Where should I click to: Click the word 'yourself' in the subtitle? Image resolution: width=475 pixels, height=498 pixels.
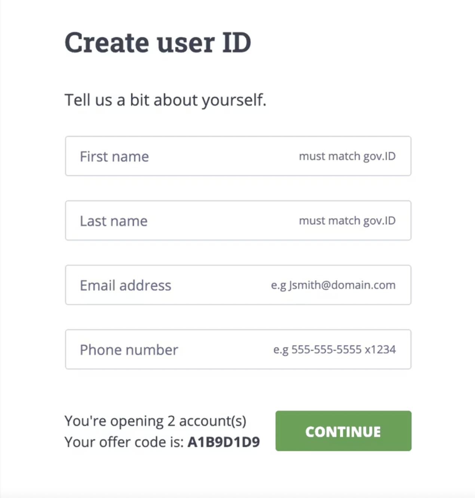pos(234,100)
